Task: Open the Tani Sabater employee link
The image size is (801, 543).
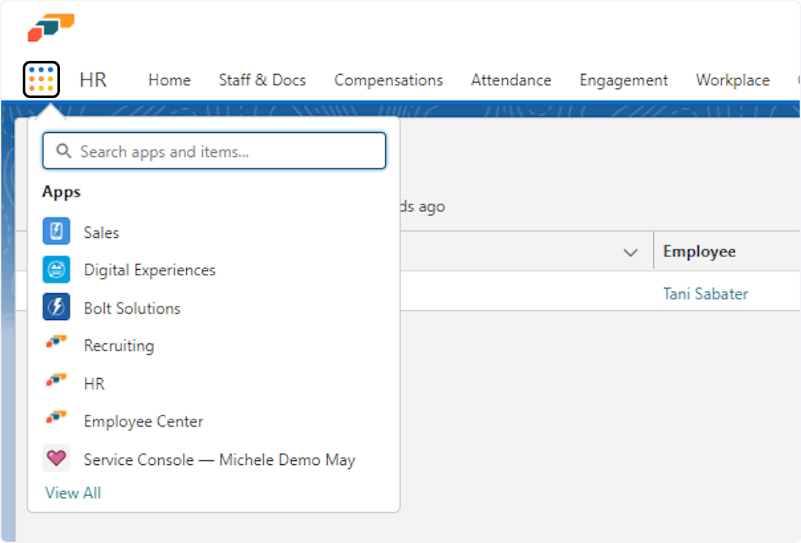Action: coord(706,294)
